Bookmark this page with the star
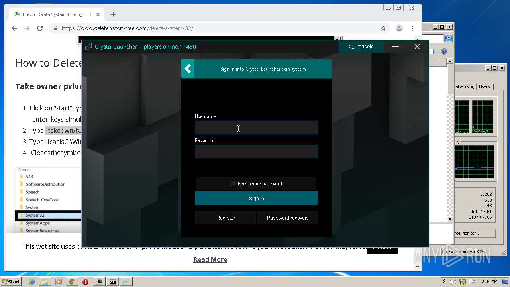Viewport: 510px width, 287px height. (383, 28)
